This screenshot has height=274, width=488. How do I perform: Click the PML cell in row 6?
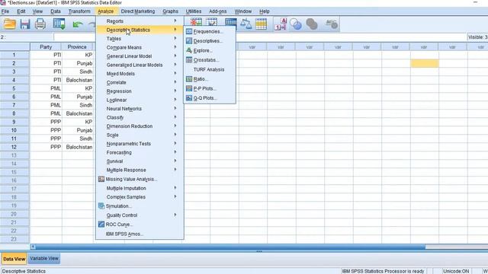pos(46,97)
